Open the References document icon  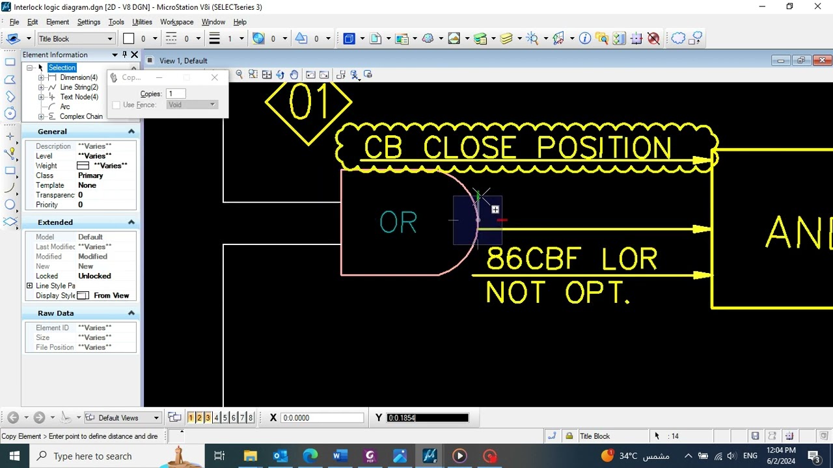pos(376,39)
